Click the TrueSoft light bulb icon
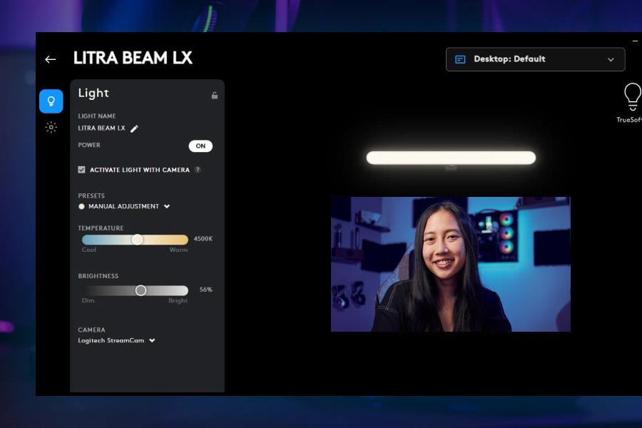The height and width of the screenshot is (428, 642). point(632,97)
